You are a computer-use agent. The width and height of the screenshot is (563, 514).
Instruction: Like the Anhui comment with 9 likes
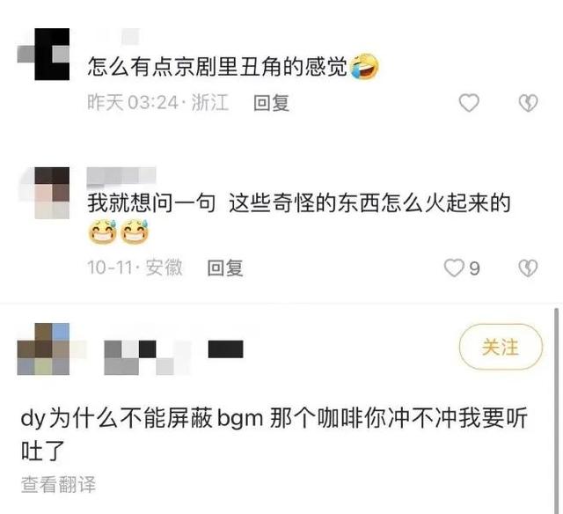(462, 268)
